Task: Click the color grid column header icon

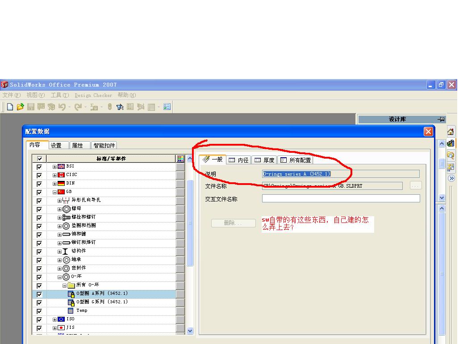Action: (180, 159)
